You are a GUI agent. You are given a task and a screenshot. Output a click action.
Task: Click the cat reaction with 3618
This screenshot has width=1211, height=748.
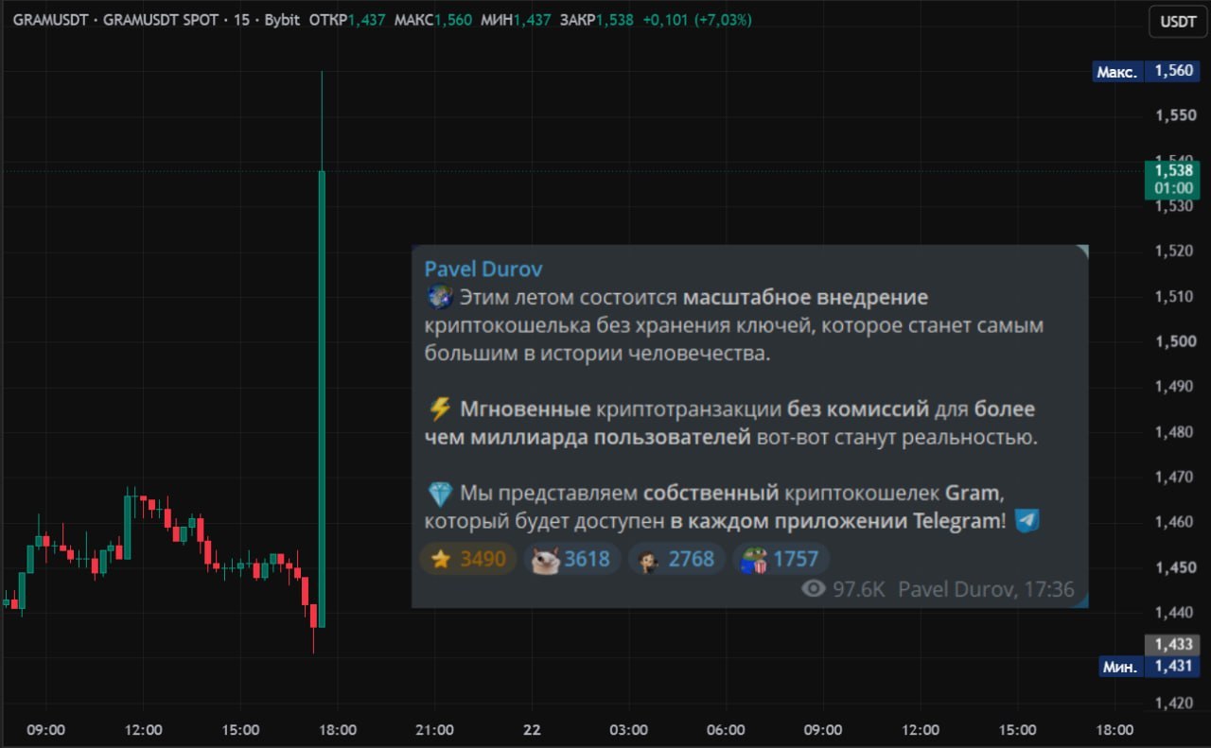click(572, 559)
